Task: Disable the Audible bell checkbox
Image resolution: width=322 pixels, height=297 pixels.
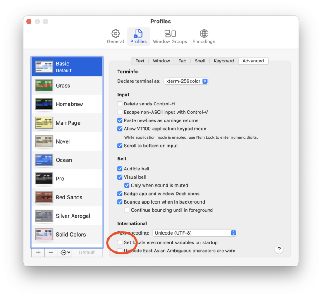Action: [x=120, y=169]
